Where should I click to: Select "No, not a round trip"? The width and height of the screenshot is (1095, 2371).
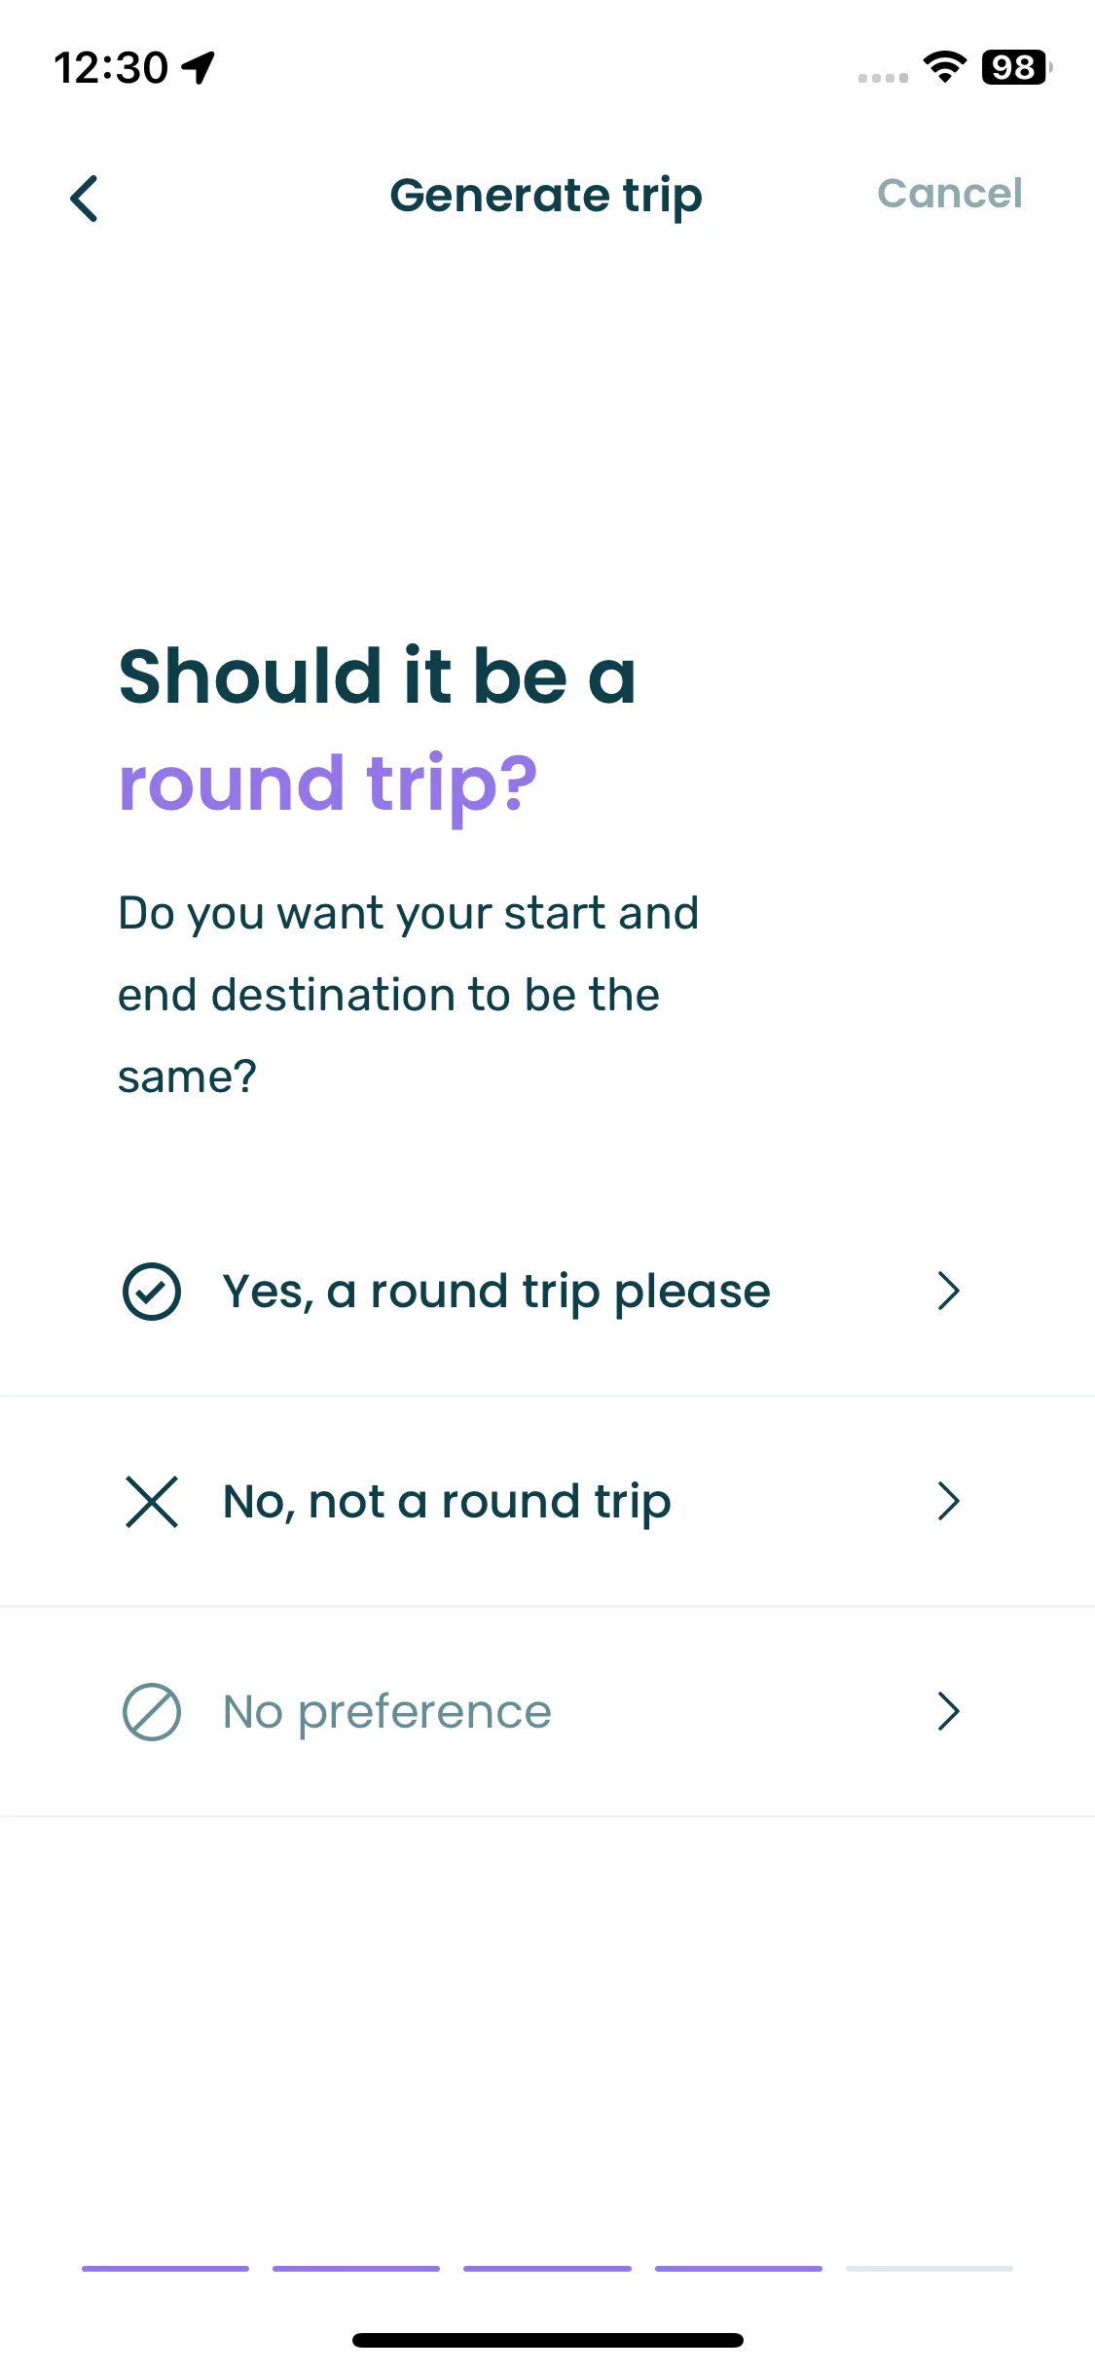pyautogui.click(x=547, y=1502)
